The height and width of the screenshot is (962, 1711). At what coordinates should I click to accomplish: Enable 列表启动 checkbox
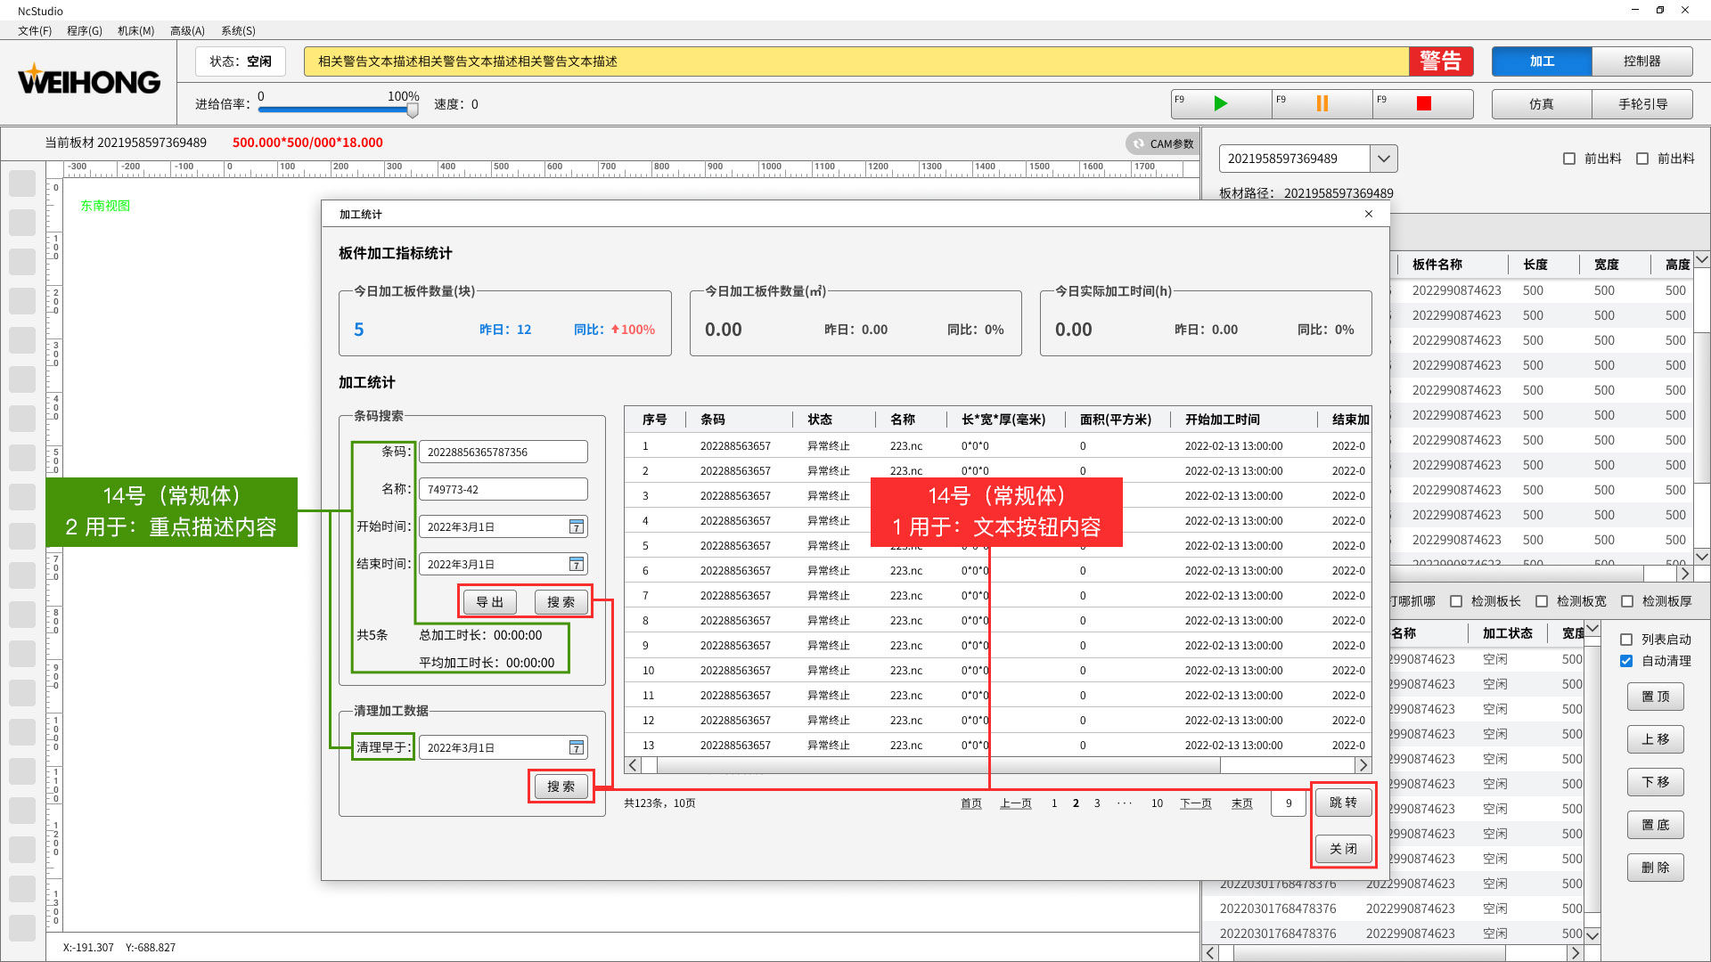click(1626, 640)
